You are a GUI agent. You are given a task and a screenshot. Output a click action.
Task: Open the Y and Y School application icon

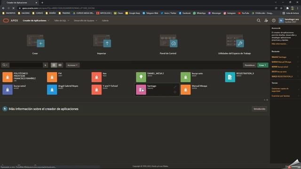coord(96,90)
